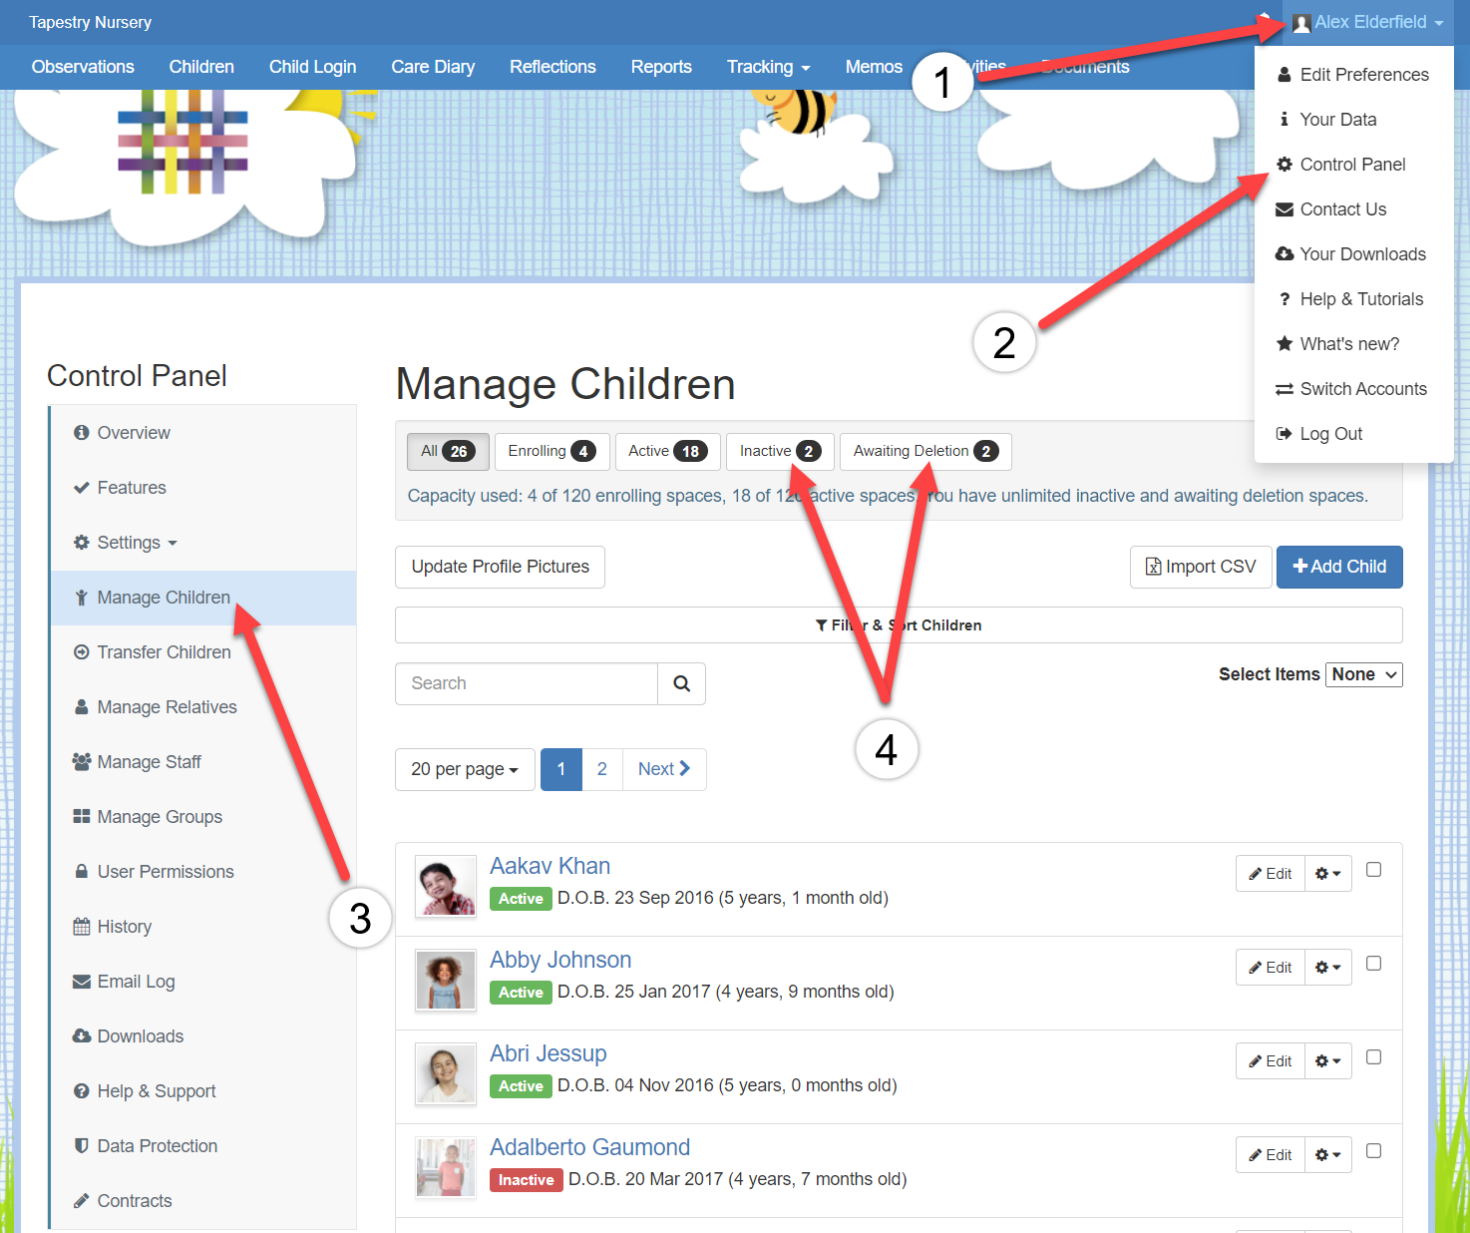Click the Contact Us envelope icon

[1285, 209]
